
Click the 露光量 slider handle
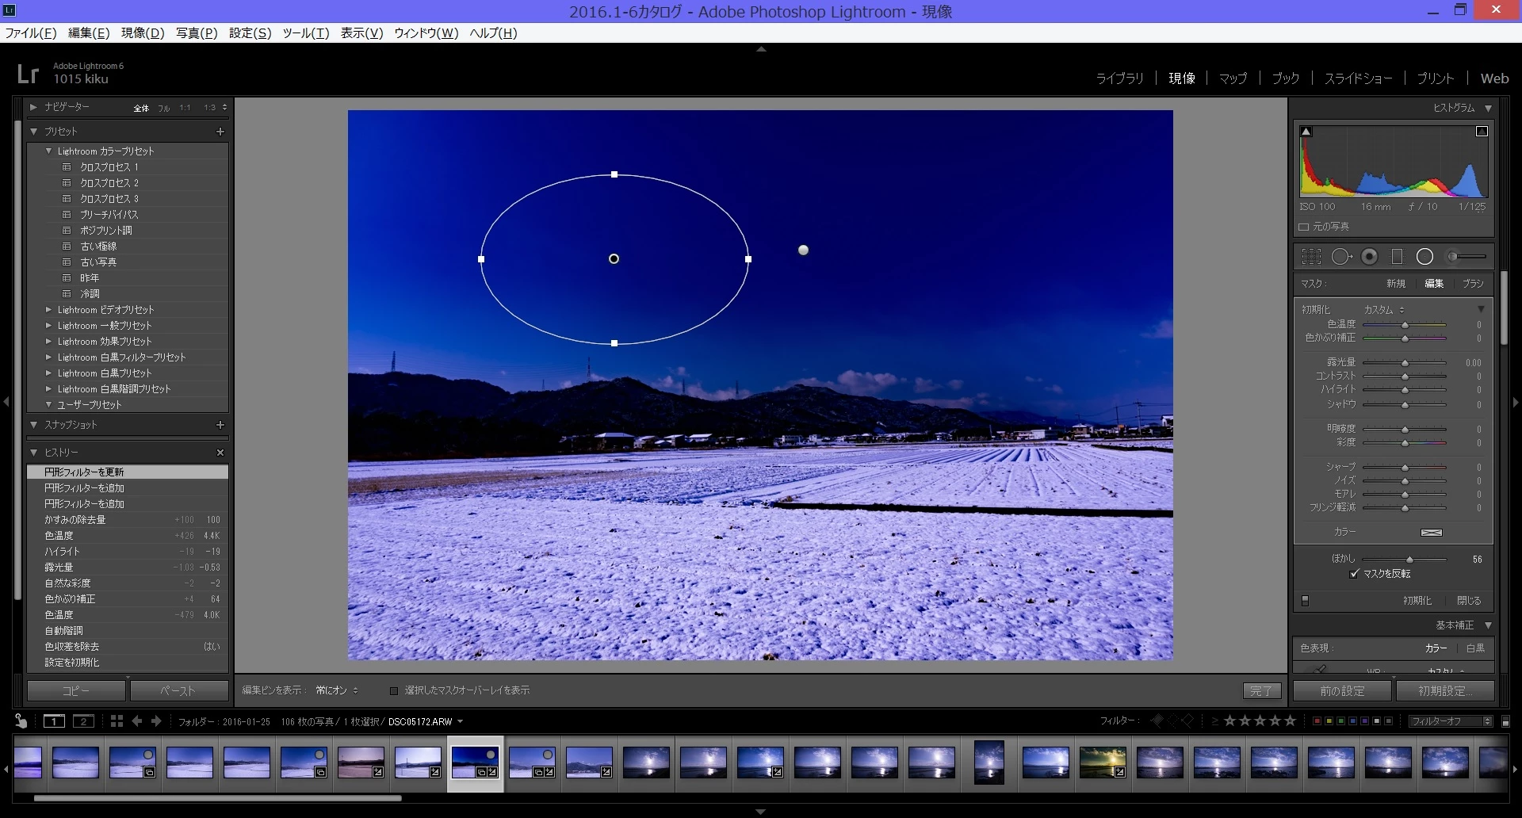1405,363
